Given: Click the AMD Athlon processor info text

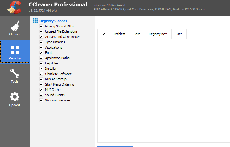Looking at the screenshot, I should pyautogui.click(x=149, y=9).
